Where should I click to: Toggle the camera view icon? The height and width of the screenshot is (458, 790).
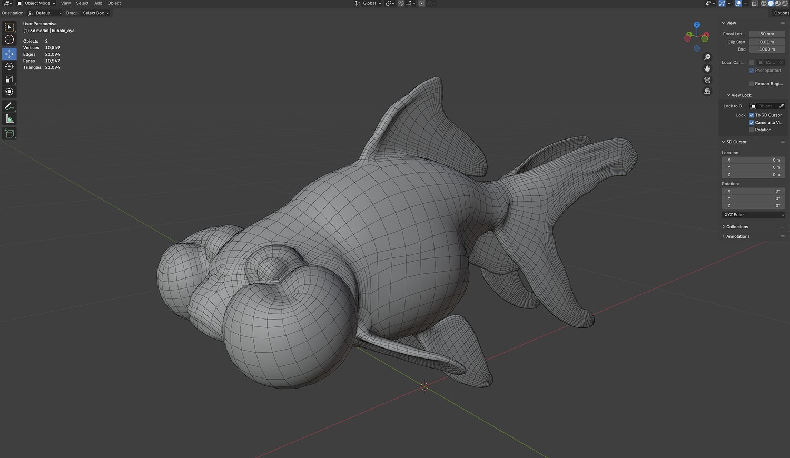707,80
